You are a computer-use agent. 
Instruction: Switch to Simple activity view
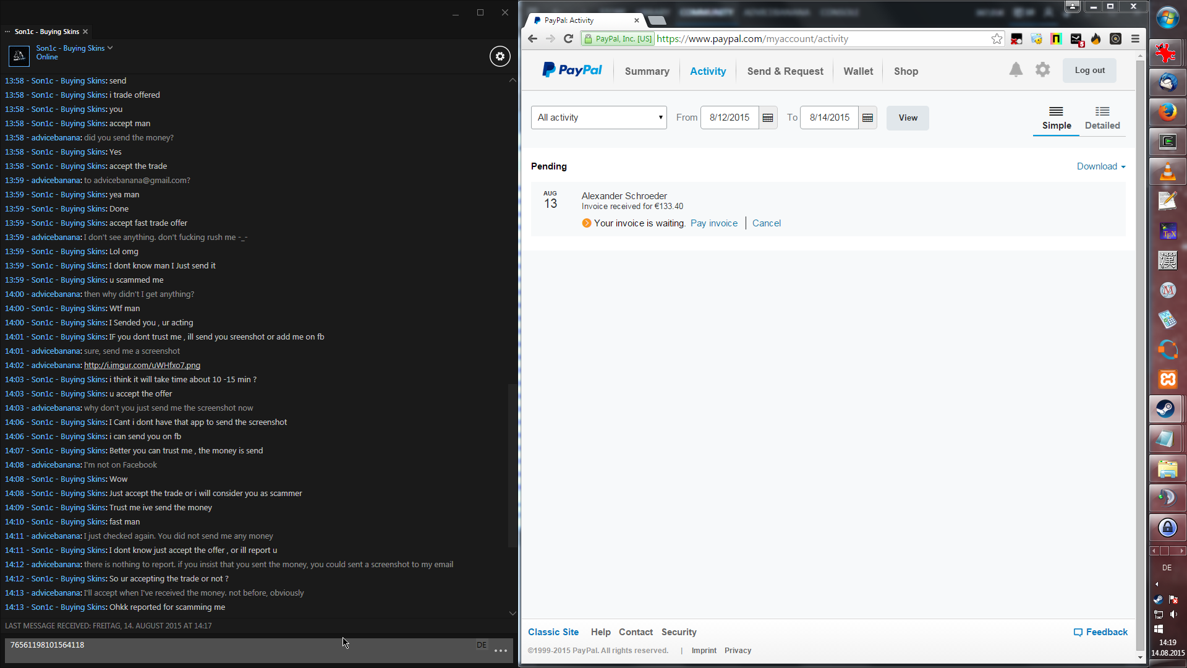[1056, 118]
